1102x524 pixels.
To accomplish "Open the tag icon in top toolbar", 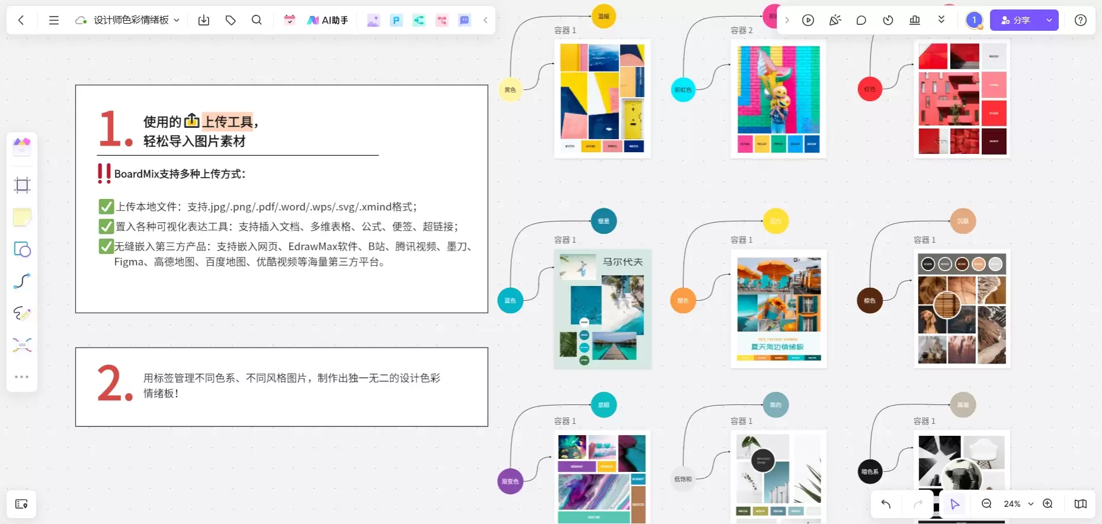I will [230, 20].
